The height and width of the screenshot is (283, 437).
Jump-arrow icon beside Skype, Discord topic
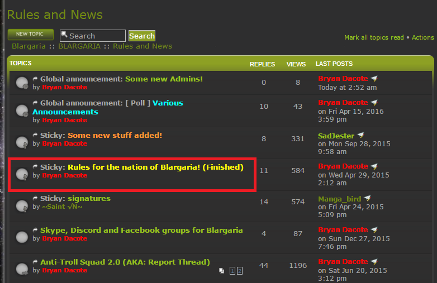[35, 231]
